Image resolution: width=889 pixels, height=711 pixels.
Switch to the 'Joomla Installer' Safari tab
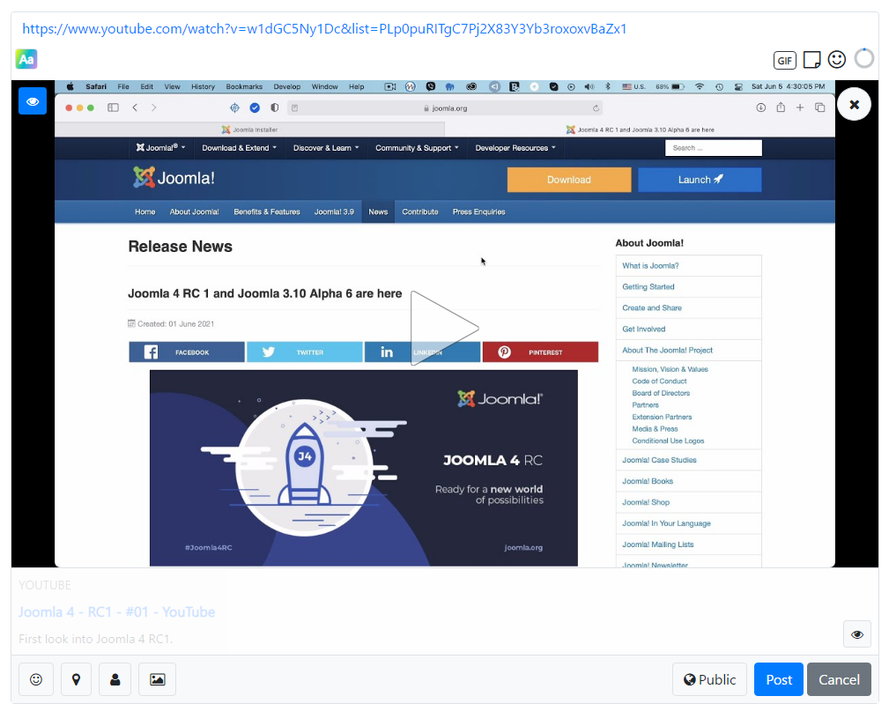[x=249, y=130]
